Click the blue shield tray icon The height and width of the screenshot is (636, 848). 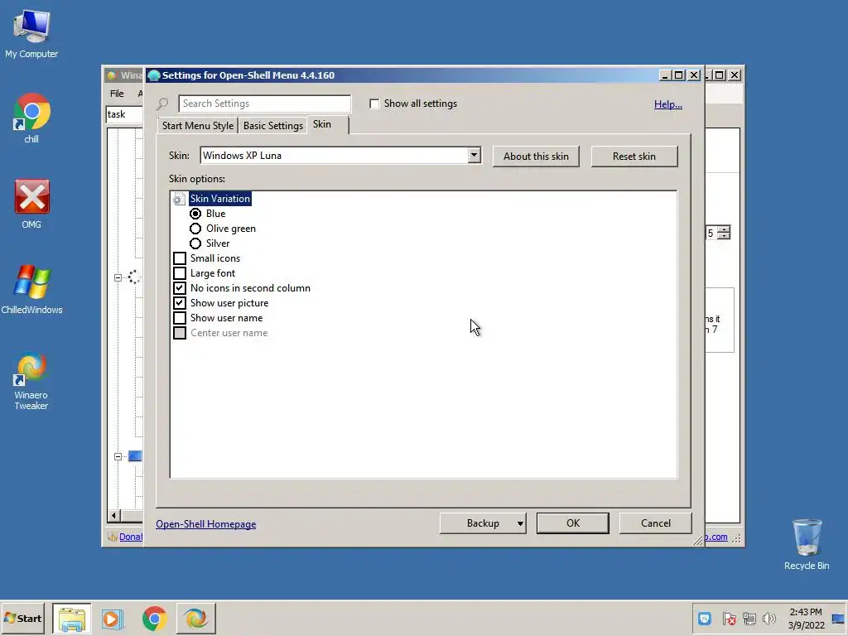tap(704, 618)
